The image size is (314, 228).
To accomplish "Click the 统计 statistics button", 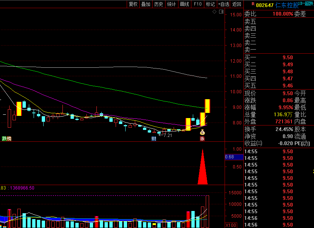I will 171,4.
